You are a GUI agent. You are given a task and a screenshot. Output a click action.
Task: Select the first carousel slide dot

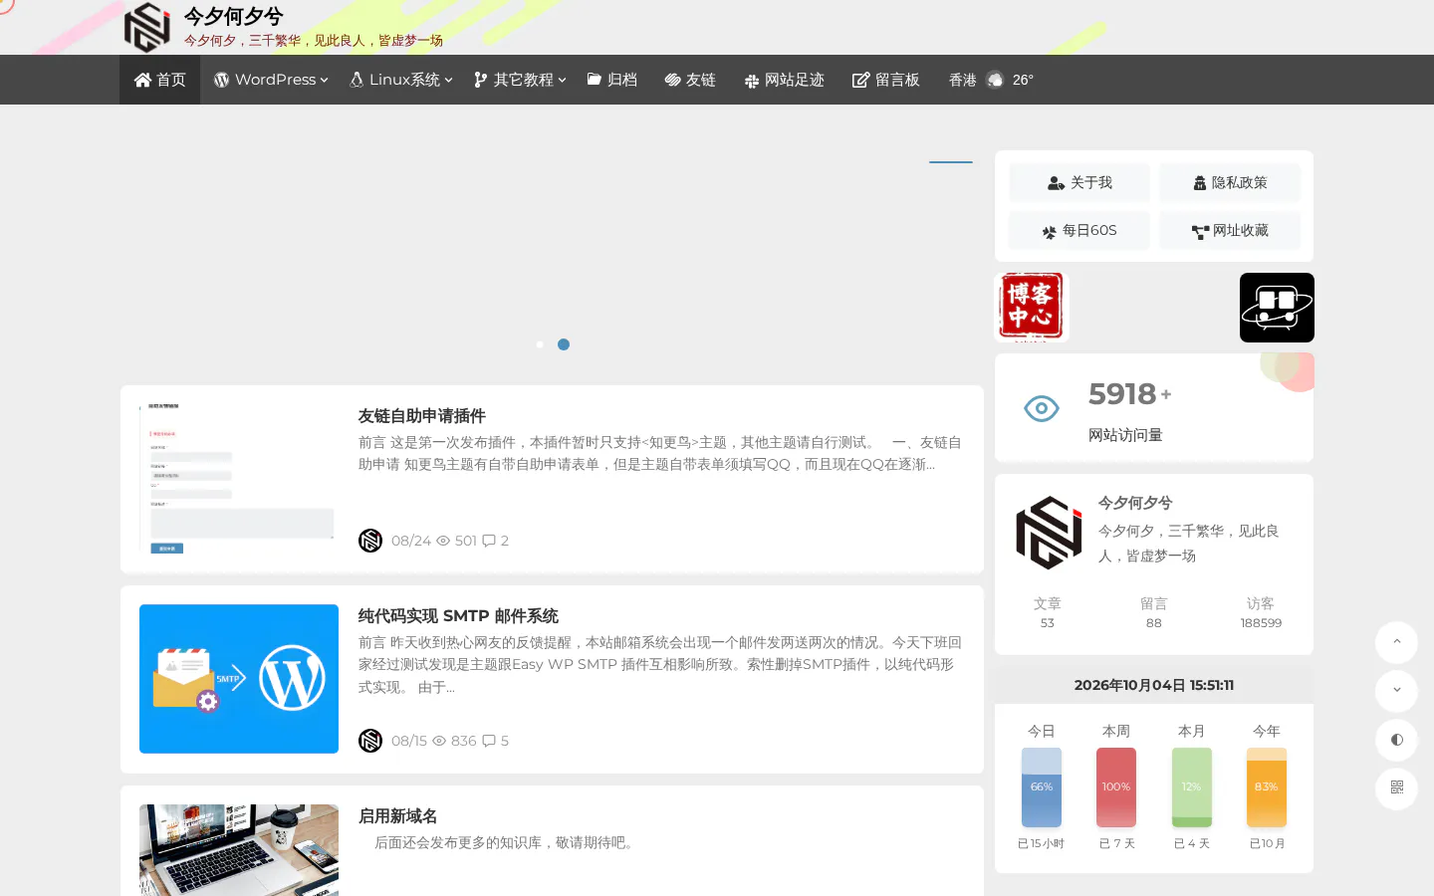[x=540, y=344]
